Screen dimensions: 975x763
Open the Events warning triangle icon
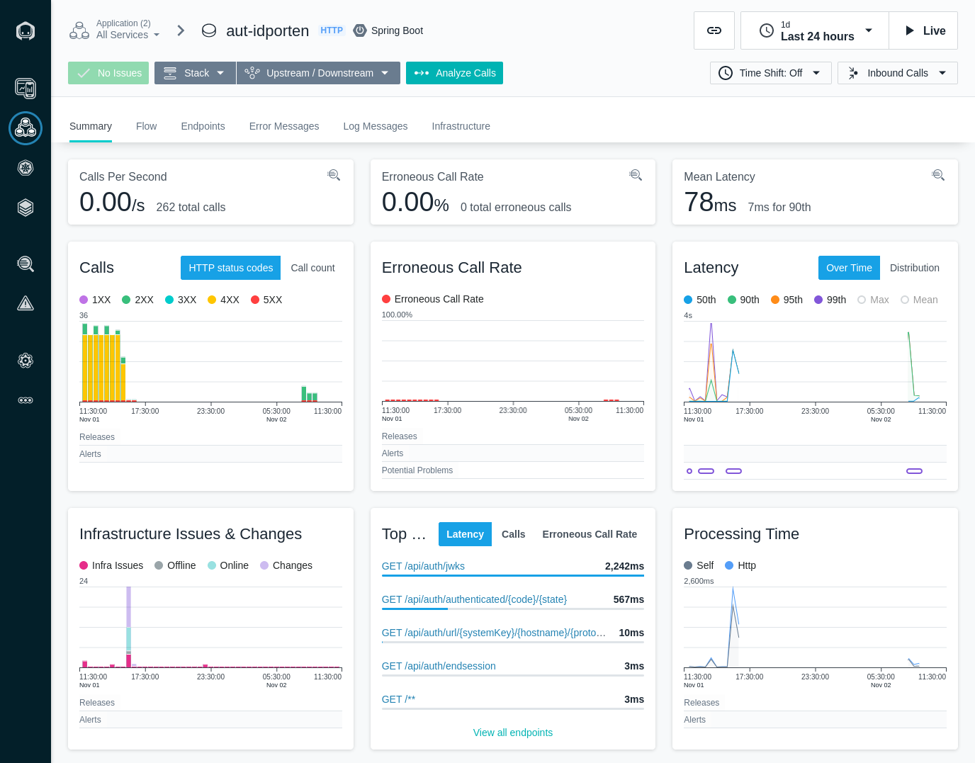point(26,303)
